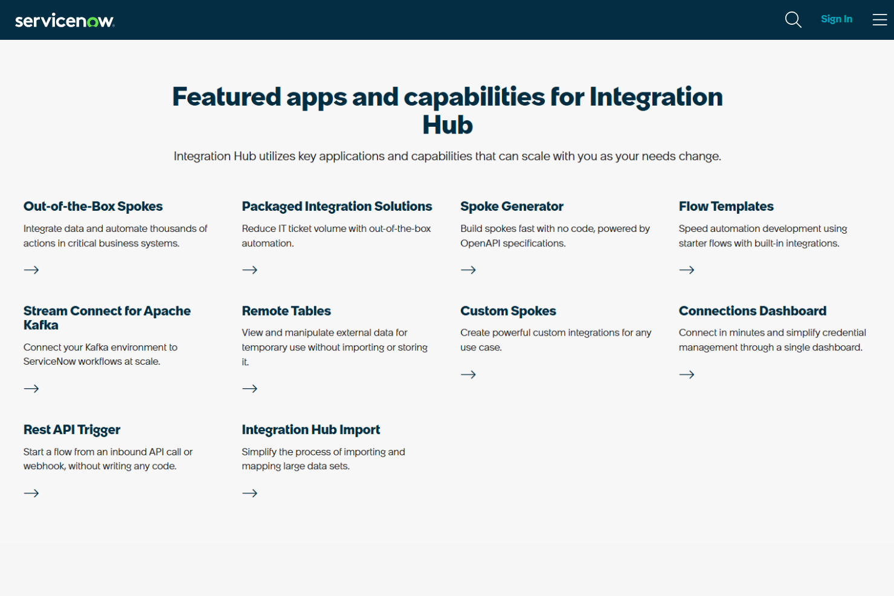The image size is (894, 596).
Task: Select the Remote Tables heading
Action: tap(286, 310)
